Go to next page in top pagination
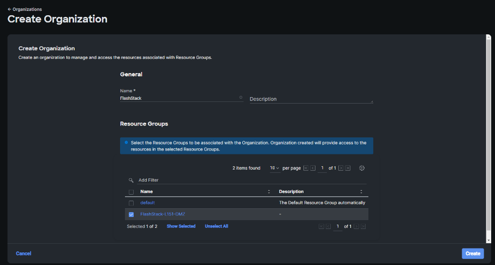Image resolution: width=495 pixels, height=265 pixels. click(341, 168)
